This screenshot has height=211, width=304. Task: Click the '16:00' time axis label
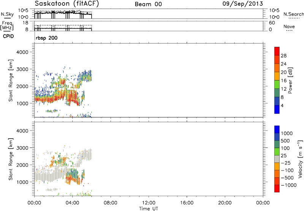click(187, 203)
